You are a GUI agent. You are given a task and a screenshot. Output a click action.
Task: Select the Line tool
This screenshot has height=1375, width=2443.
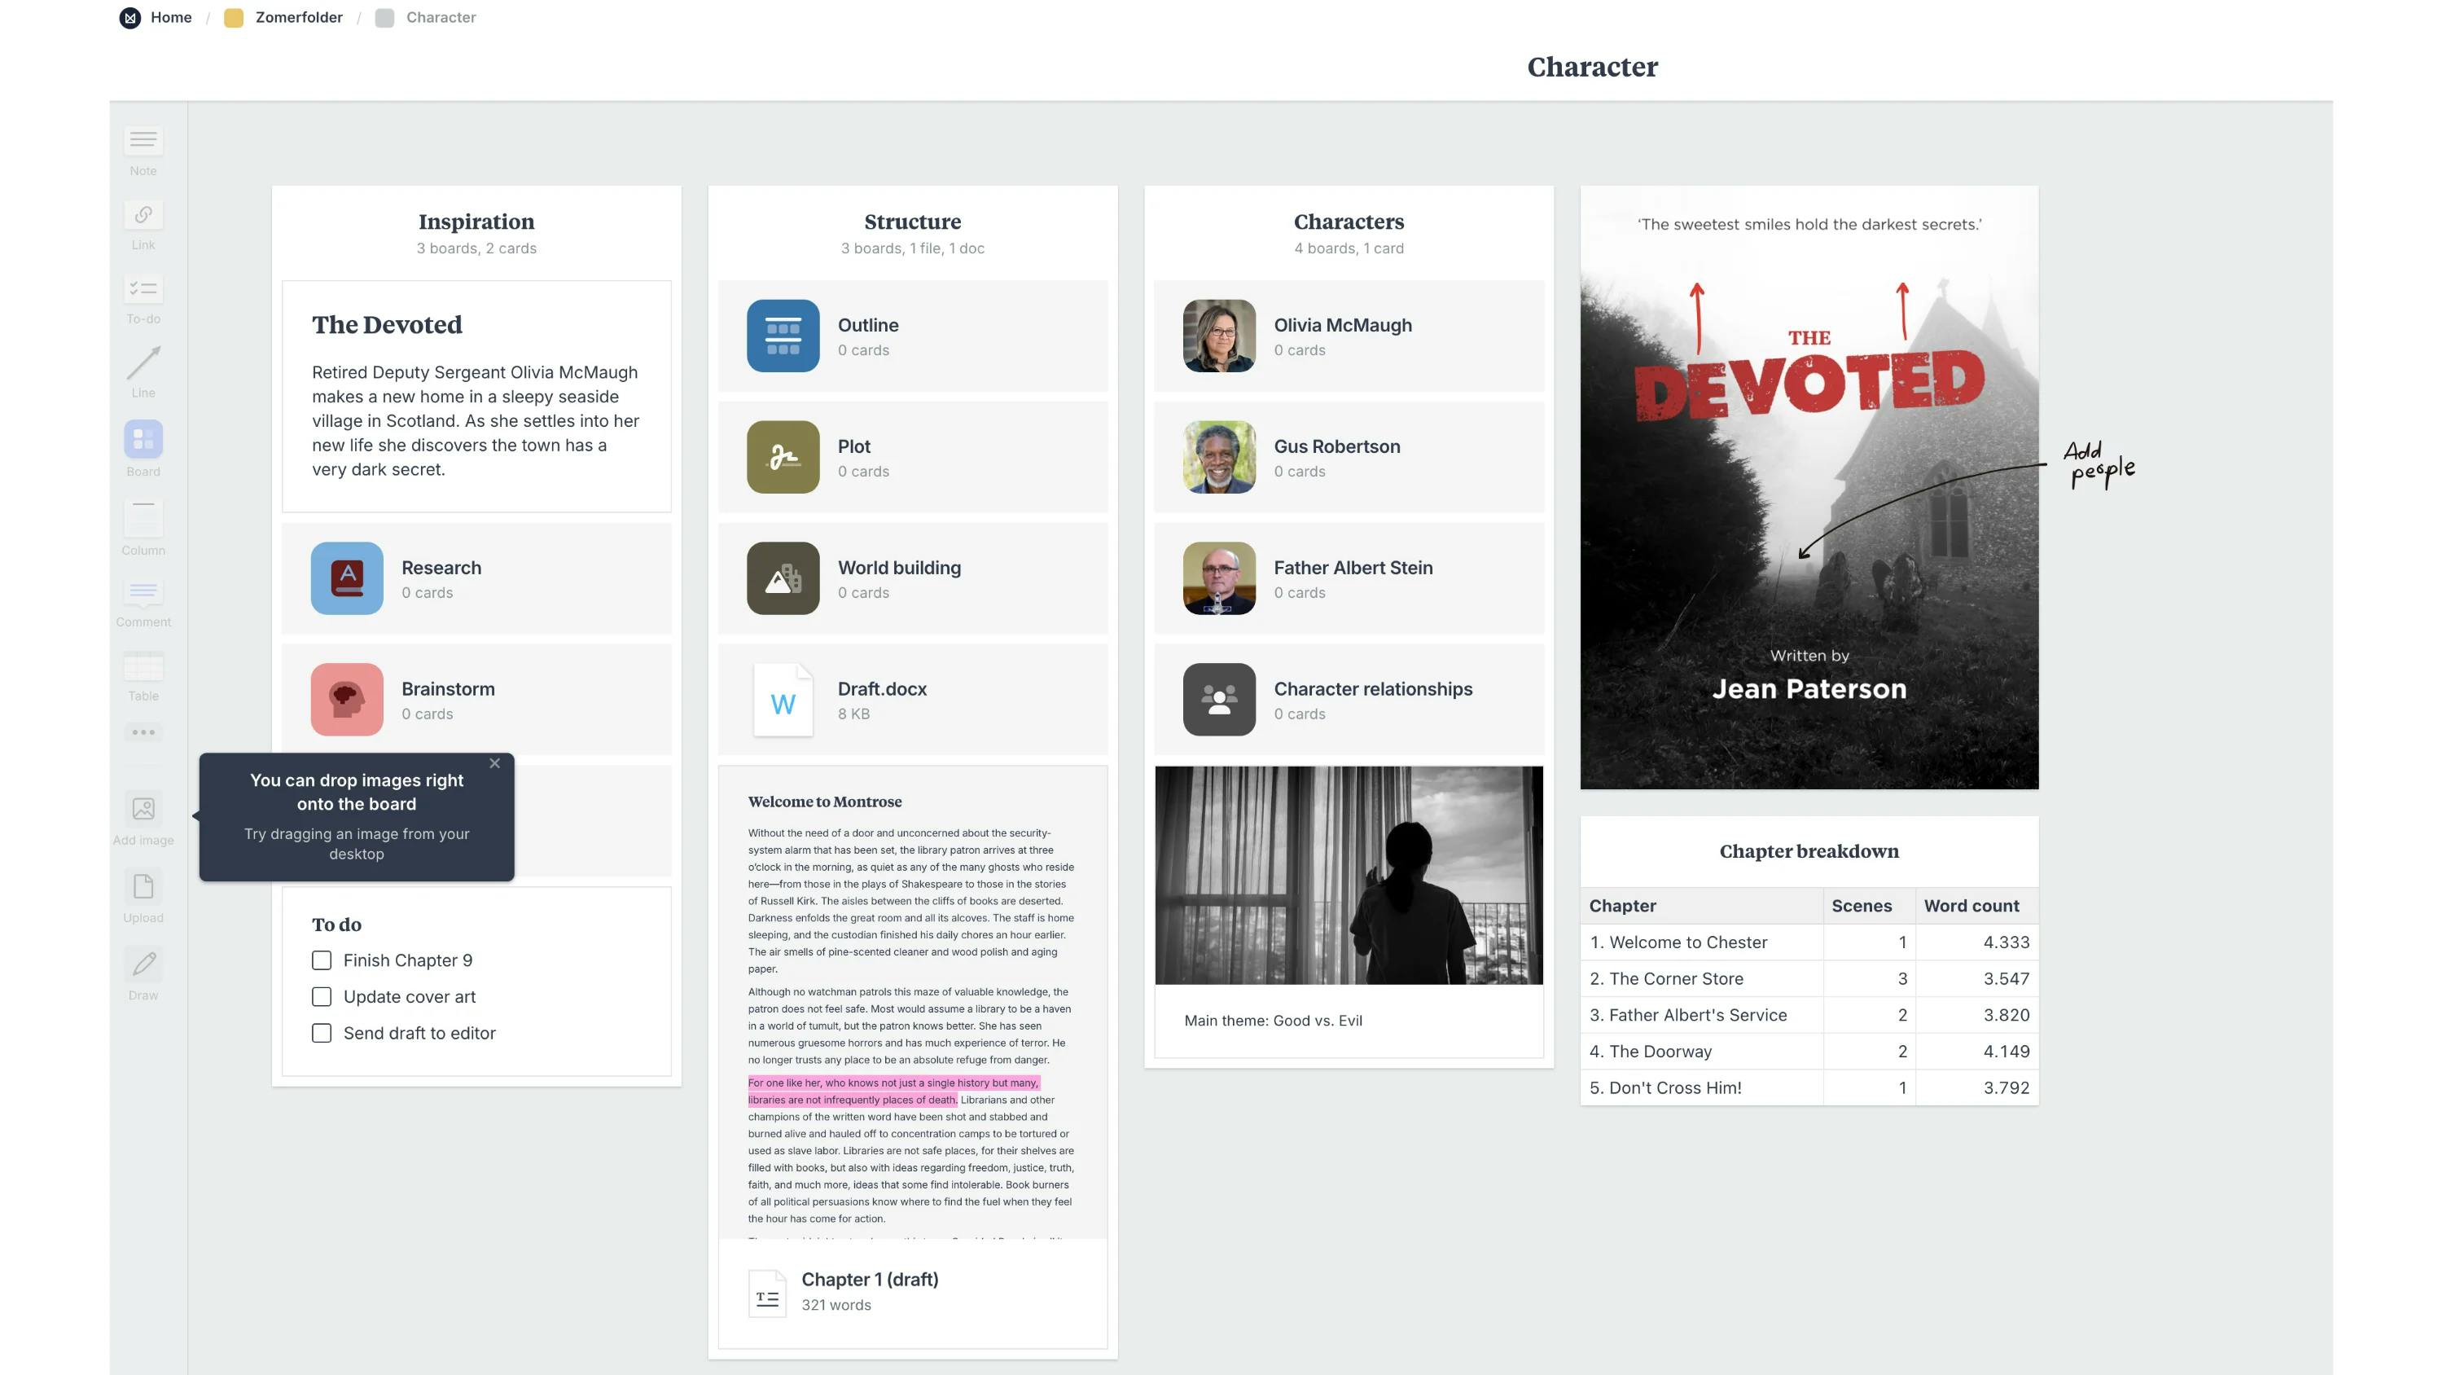click(x=143, y=363)
